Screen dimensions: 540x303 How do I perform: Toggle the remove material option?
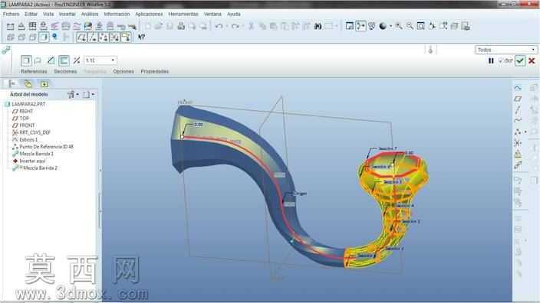coord(51,60)
